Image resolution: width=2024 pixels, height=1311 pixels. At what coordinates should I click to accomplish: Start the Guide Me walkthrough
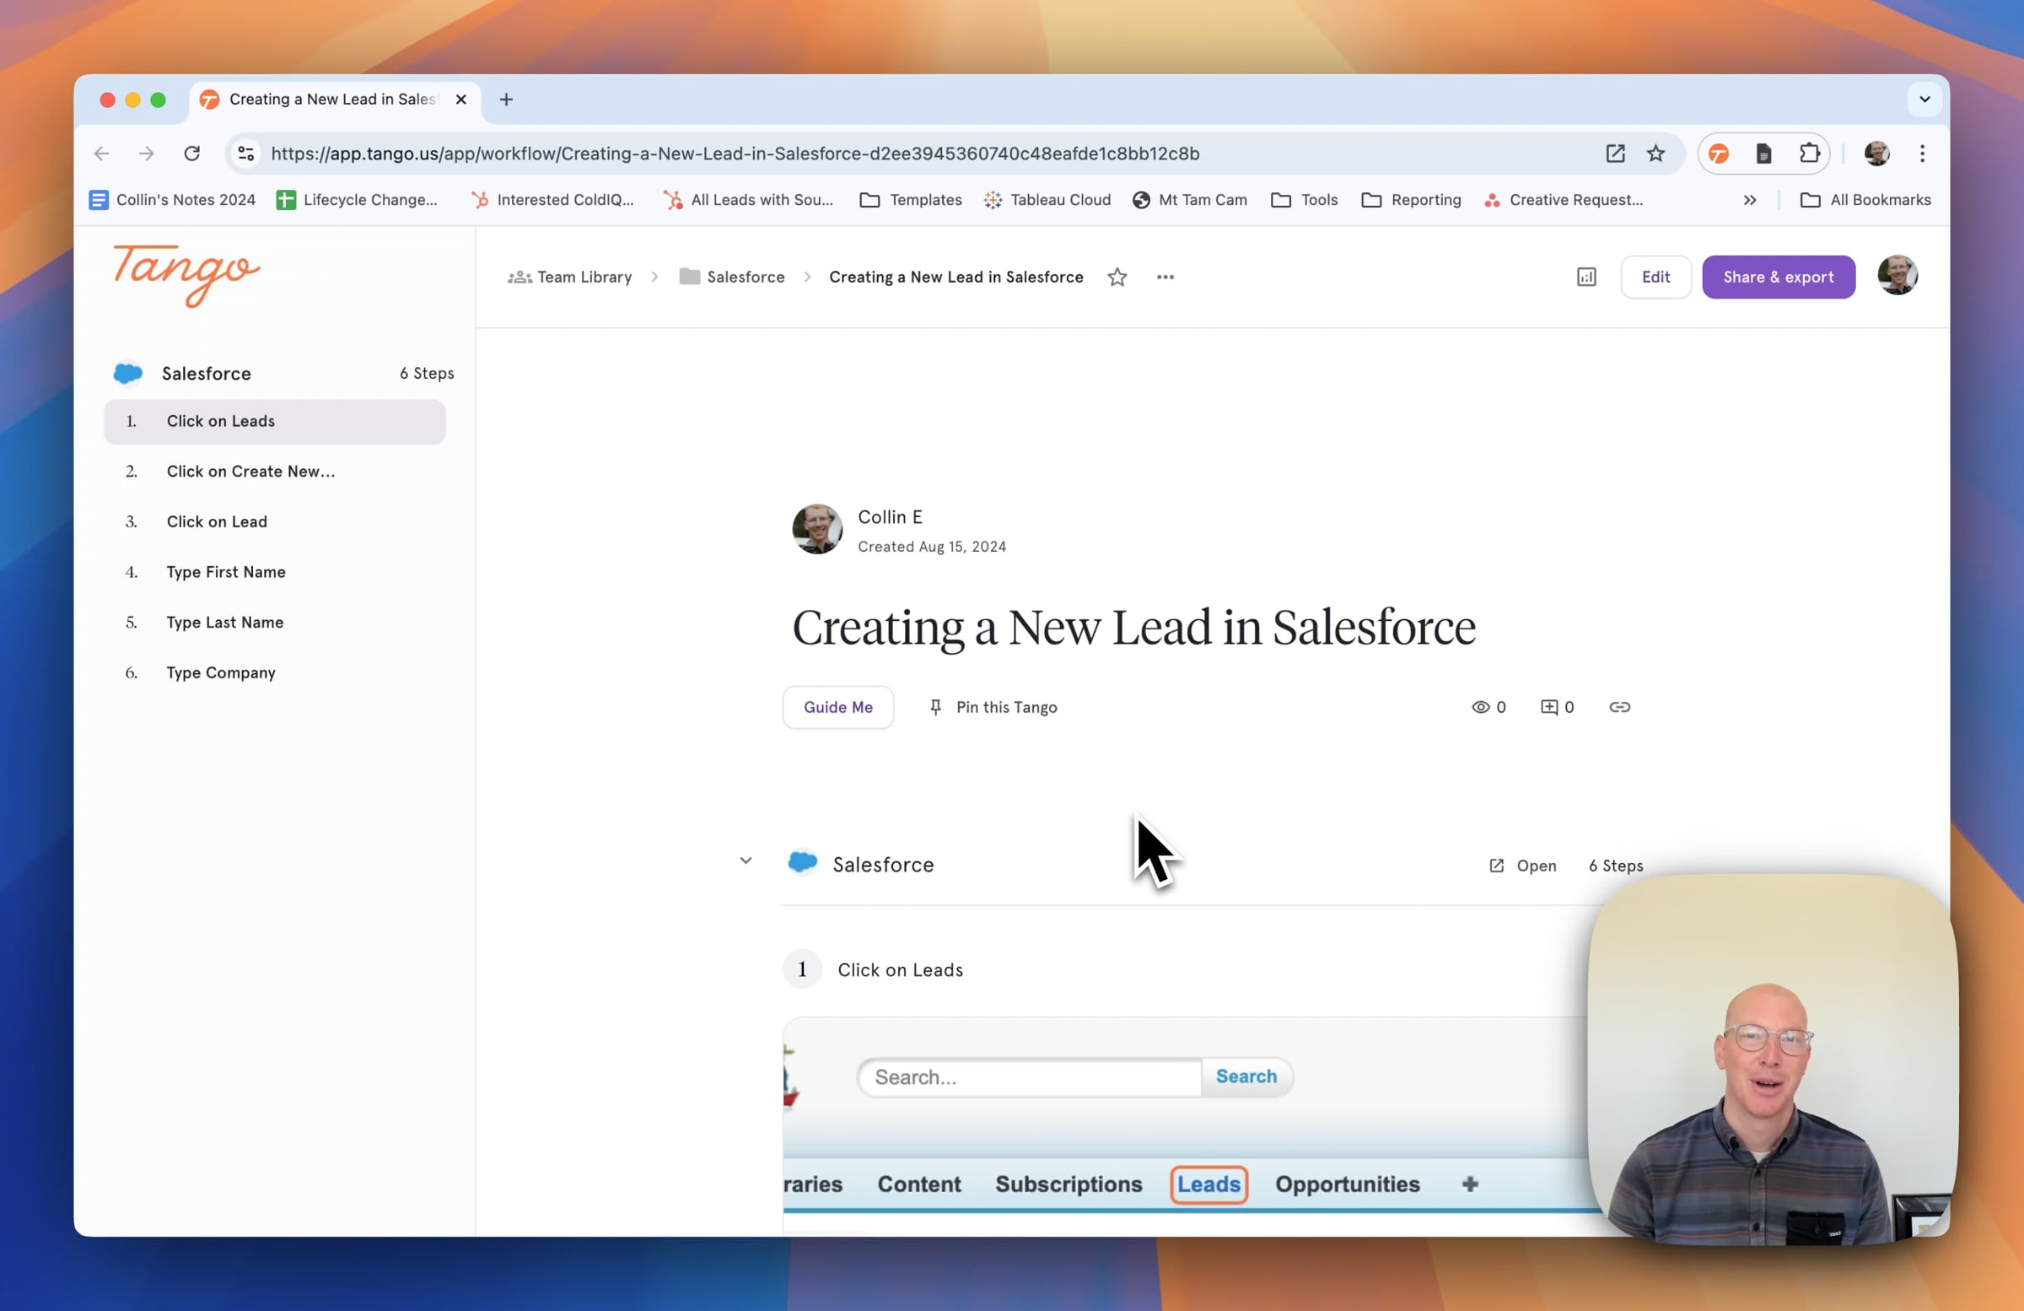[837, 707]
